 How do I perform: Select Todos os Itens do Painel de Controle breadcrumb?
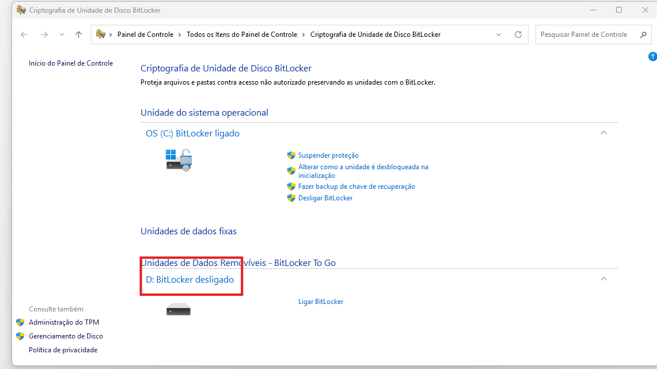[x=242, y=35]
